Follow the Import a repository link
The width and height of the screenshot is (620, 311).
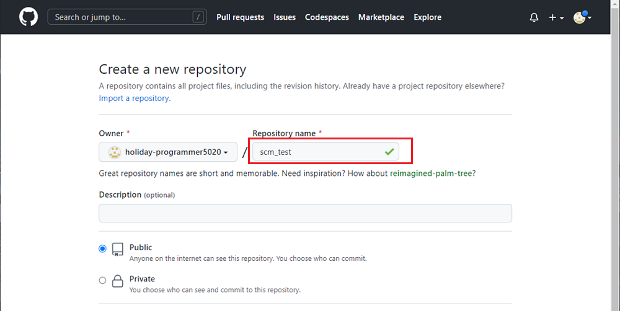click(135, 98)
